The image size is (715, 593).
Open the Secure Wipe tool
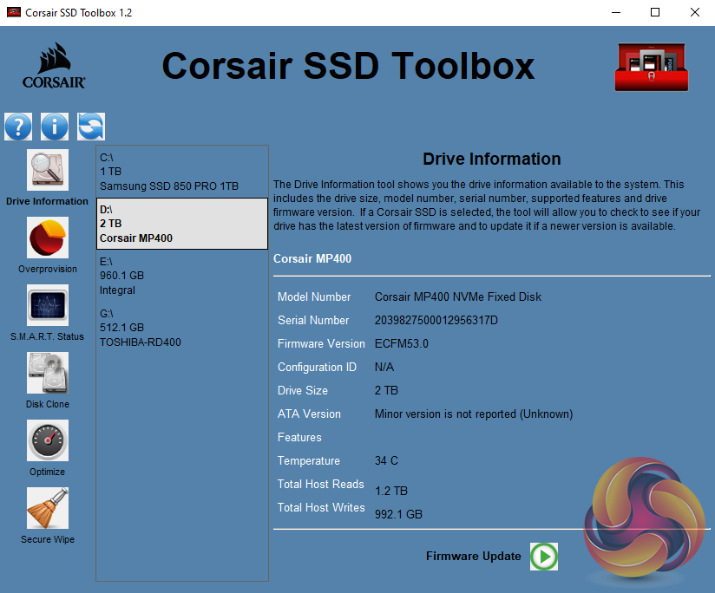pyautogui.click(x=47, y=509)
